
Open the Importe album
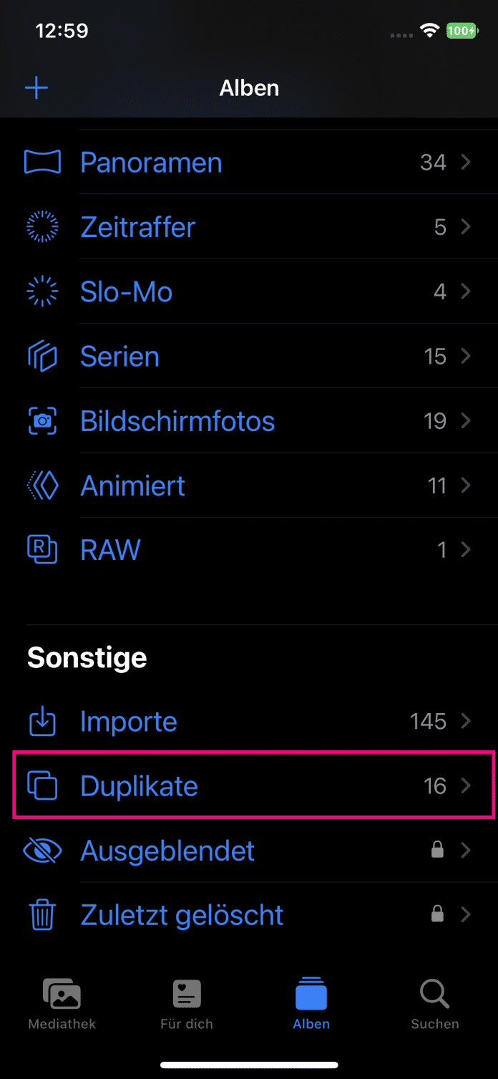(x=129, y=721)
